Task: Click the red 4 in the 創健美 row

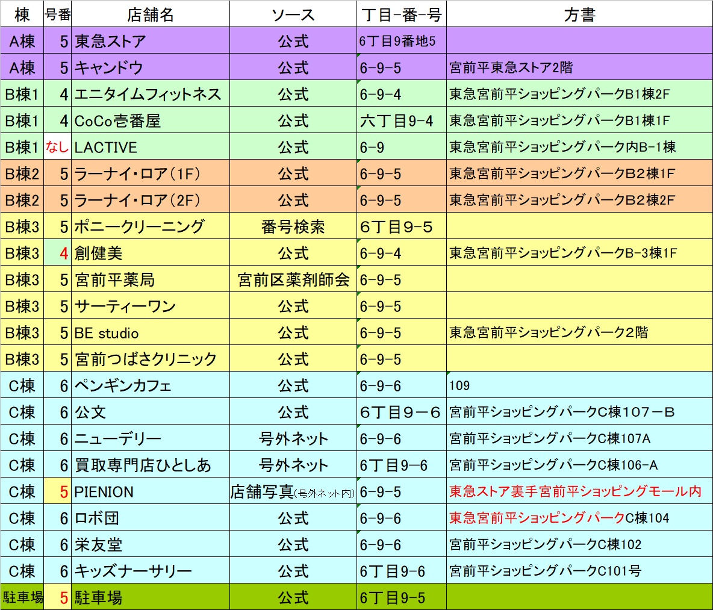Action: click(x=58, y=252)
